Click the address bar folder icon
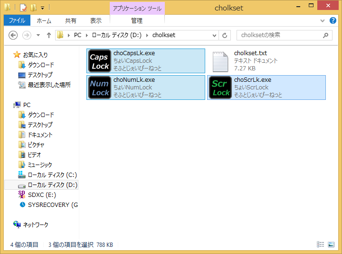 click(x=60, y=35)
